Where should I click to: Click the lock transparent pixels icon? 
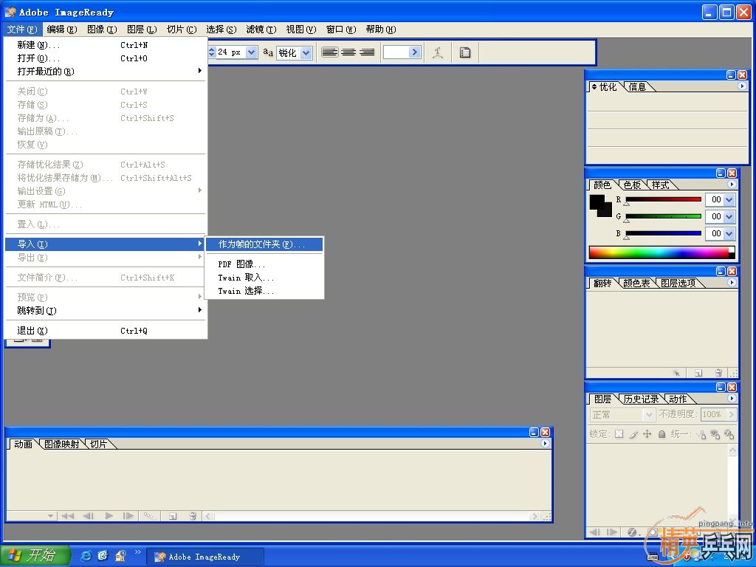pos(619,434)
